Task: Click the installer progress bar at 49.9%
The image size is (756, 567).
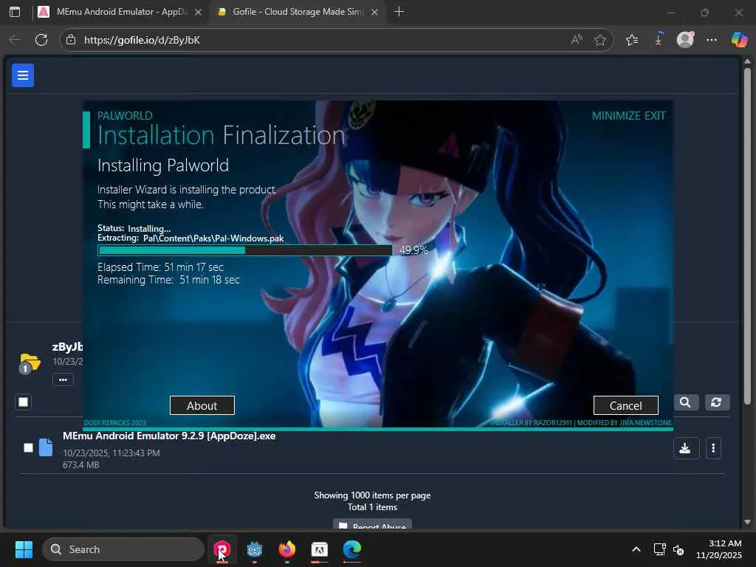Action: (x=245, y=250)
